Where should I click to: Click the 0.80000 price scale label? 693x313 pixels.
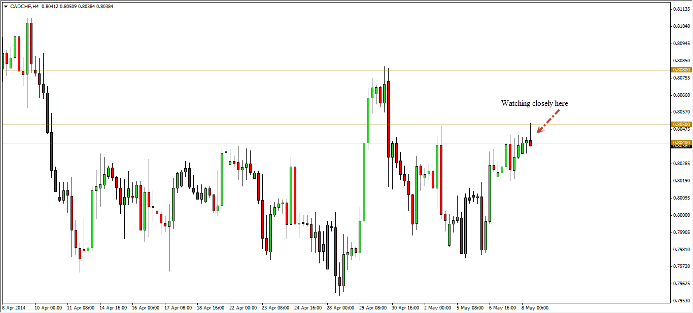682,215
